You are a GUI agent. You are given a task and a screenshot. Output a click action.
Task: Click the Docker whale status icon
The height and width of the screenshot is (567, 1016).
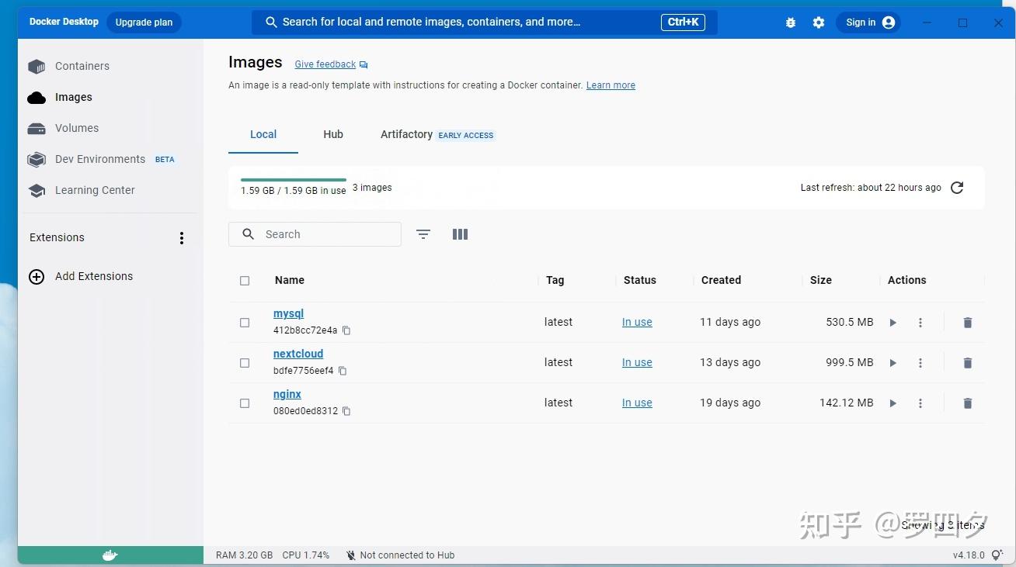(110, 555)
